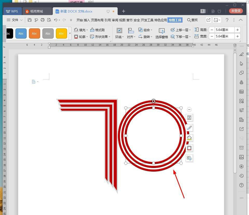Open the shape styles gallery expander
This screenshot has height=215, width=249.
[x=70, y=33]
